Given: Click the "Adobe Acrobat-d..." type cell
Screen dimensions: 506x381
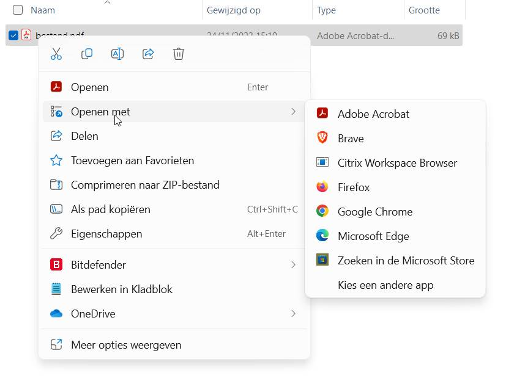Looking at the screenshot, I should [355, 35].
